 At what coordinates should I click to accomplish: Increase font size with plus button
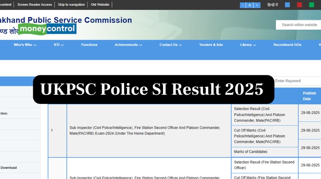257,5
